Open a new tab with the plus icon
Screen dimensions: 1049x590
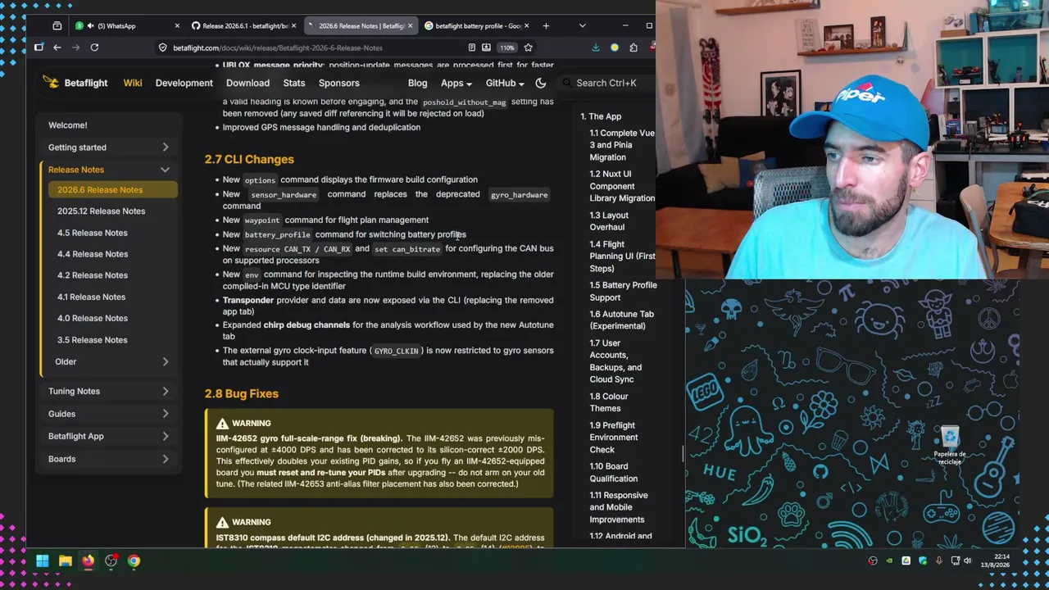[x=546, y=25]
